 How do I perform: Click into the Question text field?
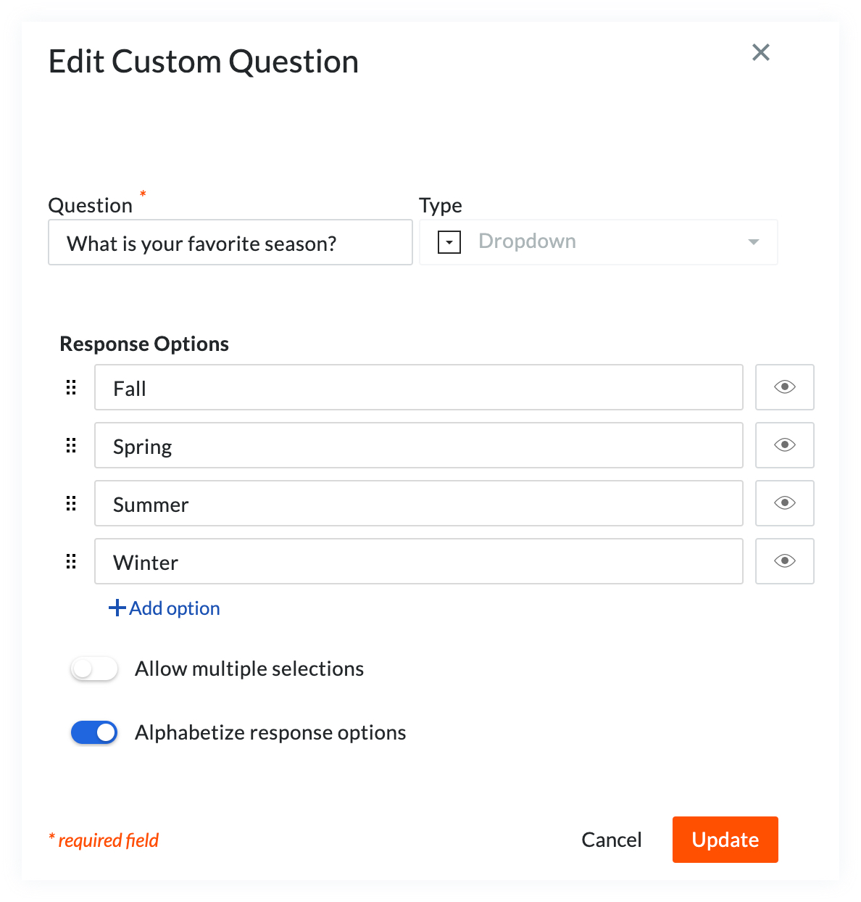click(230, 242)
